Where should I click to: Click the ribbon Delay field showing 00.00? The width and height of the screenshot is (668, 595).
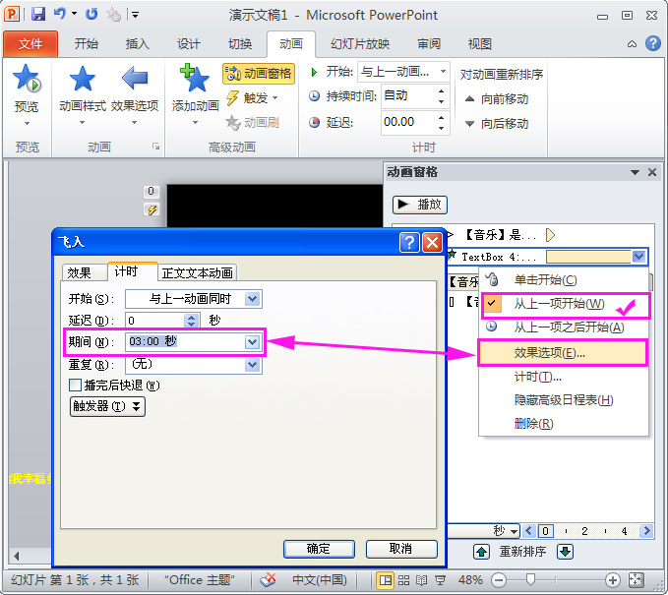point(407,122)
